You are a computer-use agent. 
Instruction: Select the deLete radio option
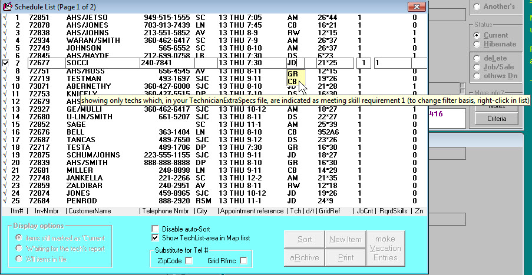click(x=477, y=59)
